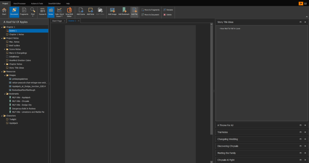Select MLP Wiki - Chrysalis bookmark
This screenshot has height=163, width=309.
pos(20,101)
